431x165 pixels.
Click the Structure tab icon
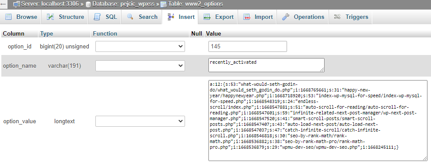click(x=50, y=17)
